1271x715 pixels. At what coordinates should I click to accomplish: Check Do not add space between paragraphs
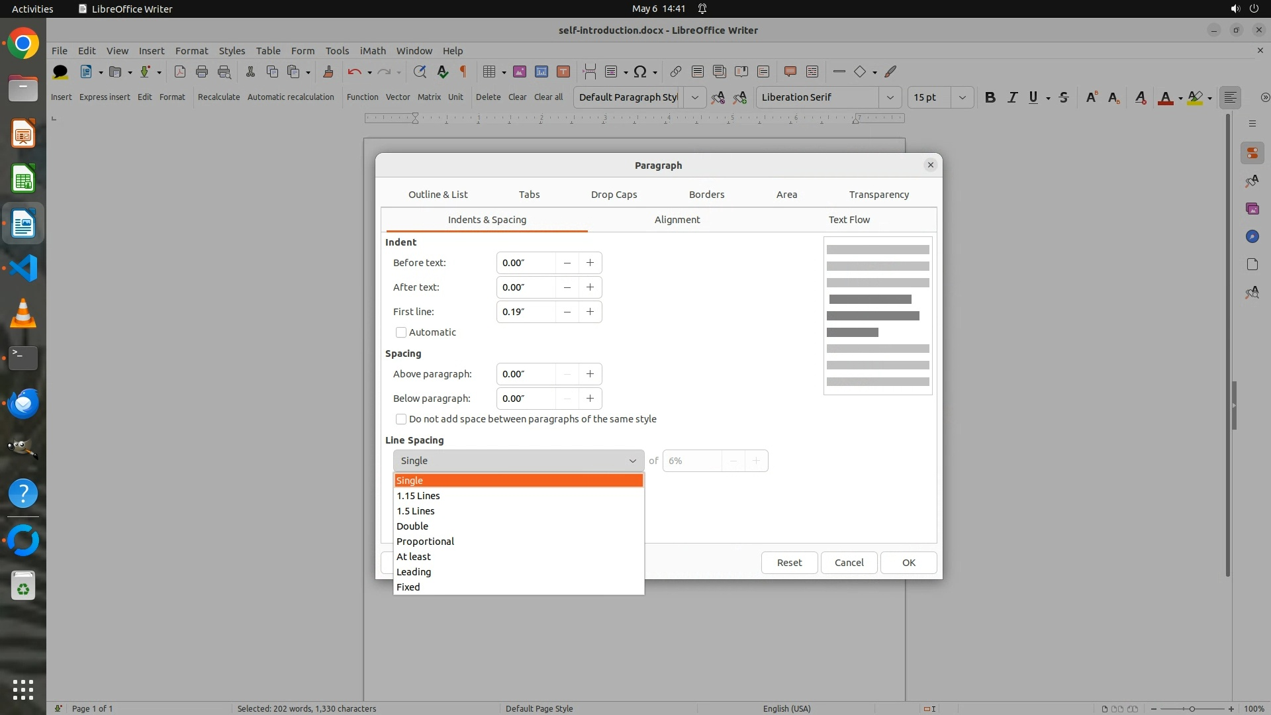point(401,419)
